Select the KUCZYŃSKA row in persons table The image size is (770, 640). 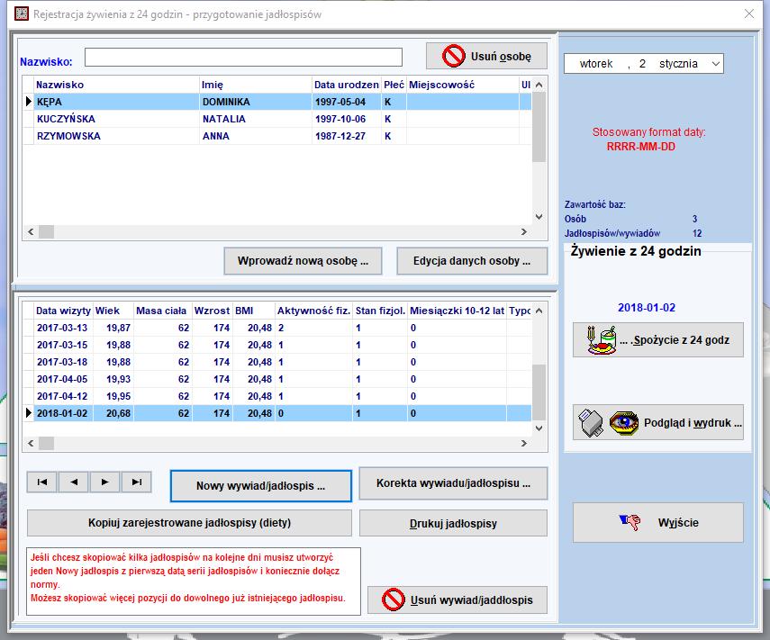tap(277, 119)
